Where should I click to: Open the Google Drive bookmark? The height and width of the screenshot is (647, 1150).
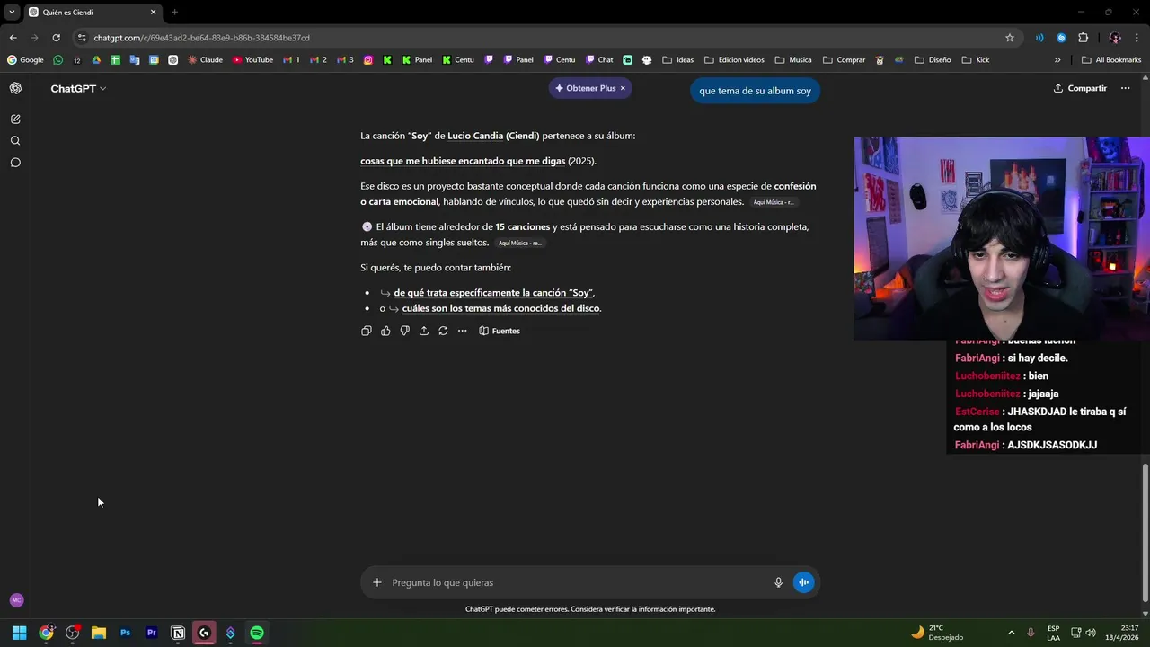[96, 60]
